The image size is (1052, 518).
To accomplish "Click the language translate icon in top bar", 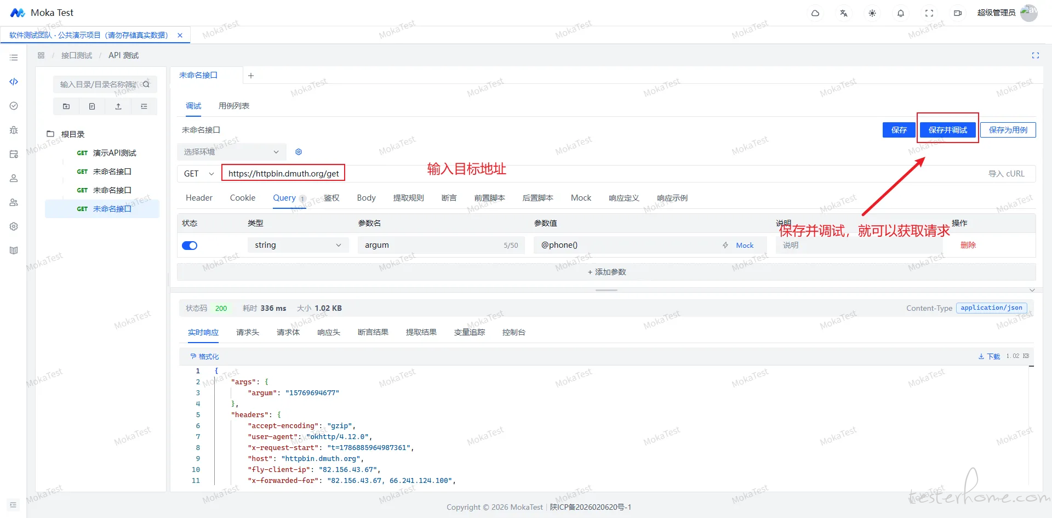I will tap(844, 13).
